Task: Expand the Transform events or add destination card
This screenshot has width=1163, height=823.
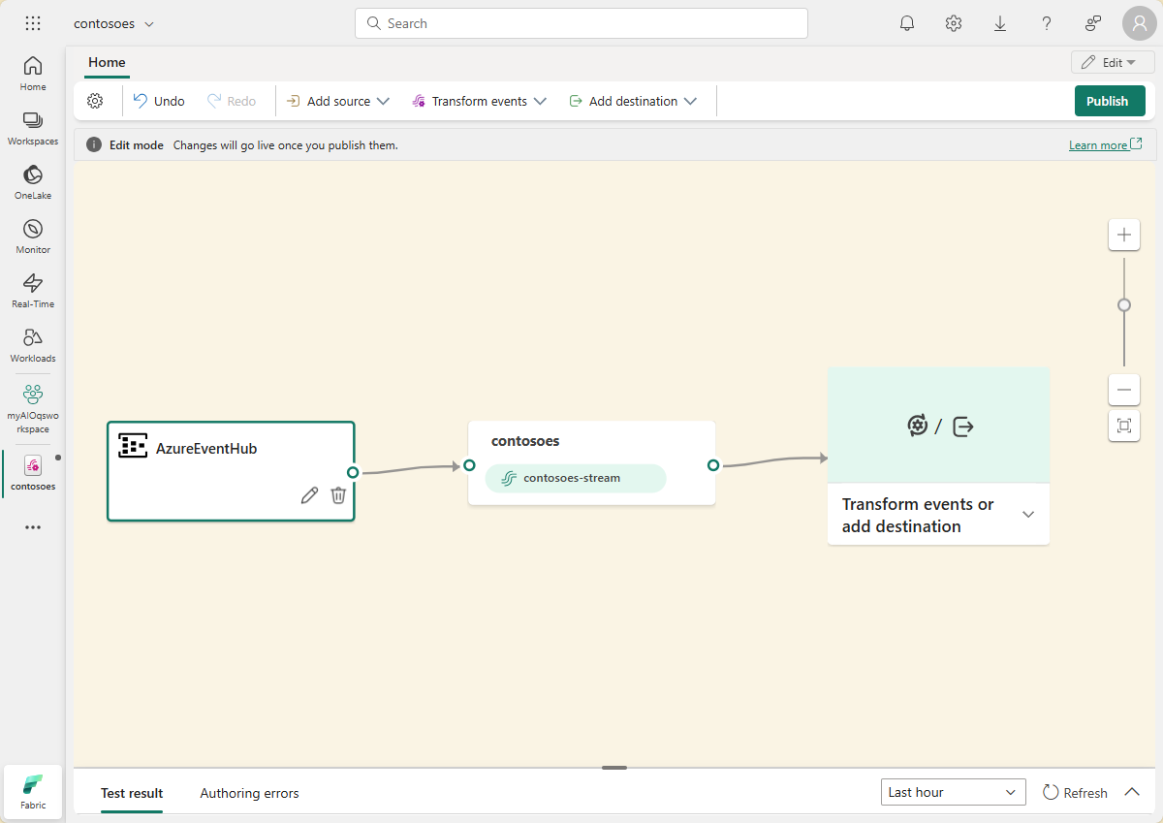Action: 1027,514
